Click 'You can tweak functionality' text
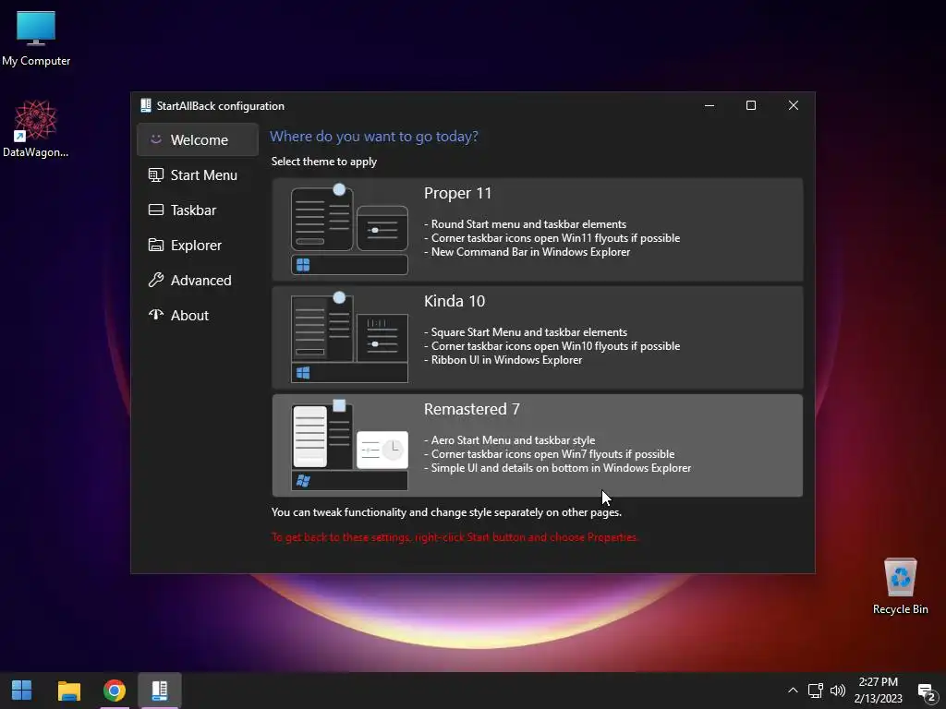 446,512
